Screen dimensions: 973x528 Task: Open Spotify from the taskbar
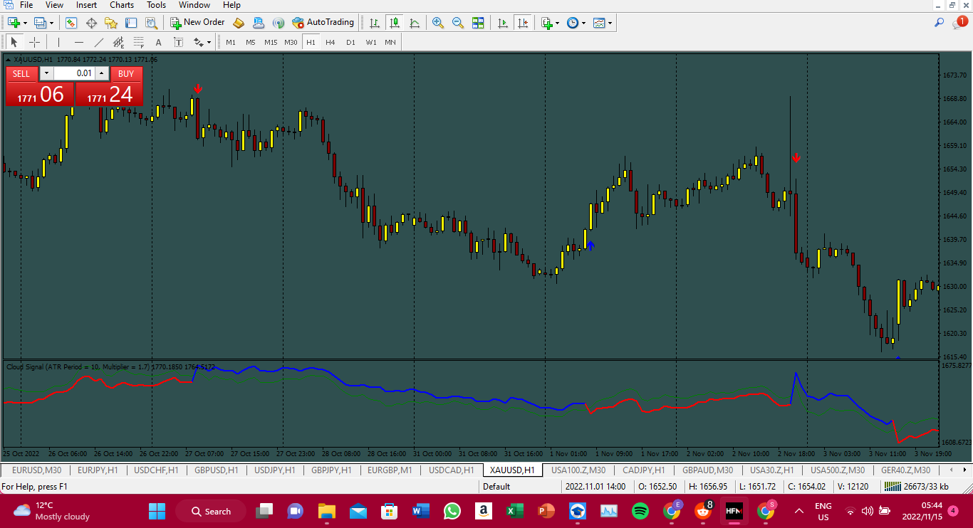[640, 511]
